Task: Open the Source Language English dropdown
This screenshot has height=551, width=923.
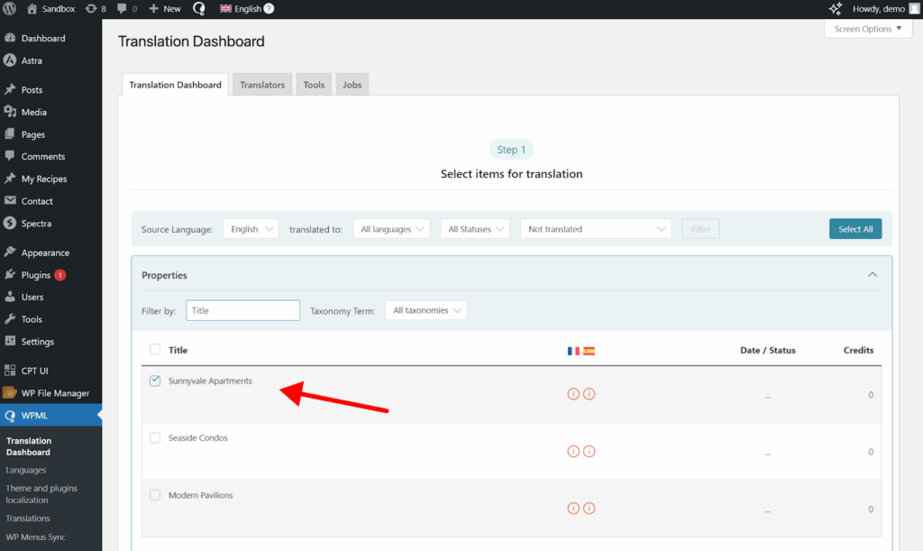Action: tap(251, 229)
